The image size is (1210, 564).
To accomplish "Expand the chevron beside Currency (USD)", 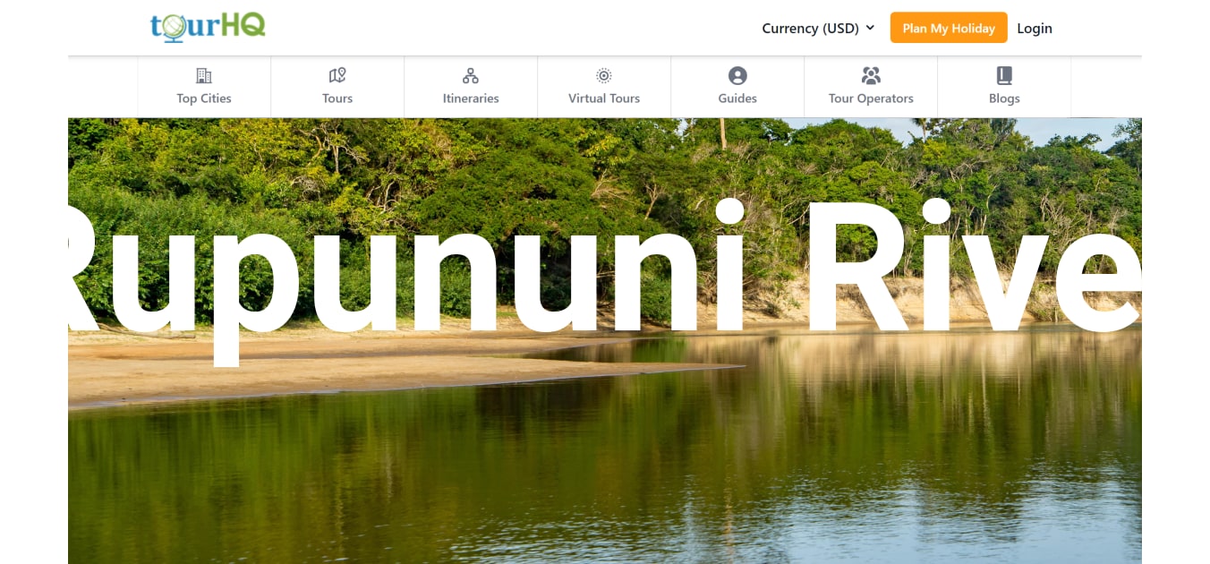I will click(x=869, y=28).
